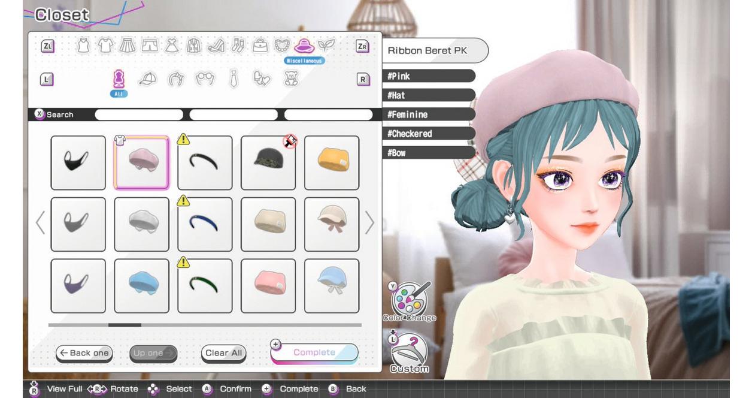Viewport: 752px width, 398px height.
Task: Select the pink Ribbon Beret item
Action: (x=142, y=163)
